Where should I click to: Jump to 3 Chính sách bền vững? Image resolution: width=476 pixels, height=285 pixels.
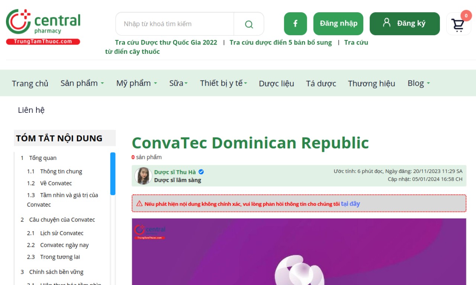52,272
